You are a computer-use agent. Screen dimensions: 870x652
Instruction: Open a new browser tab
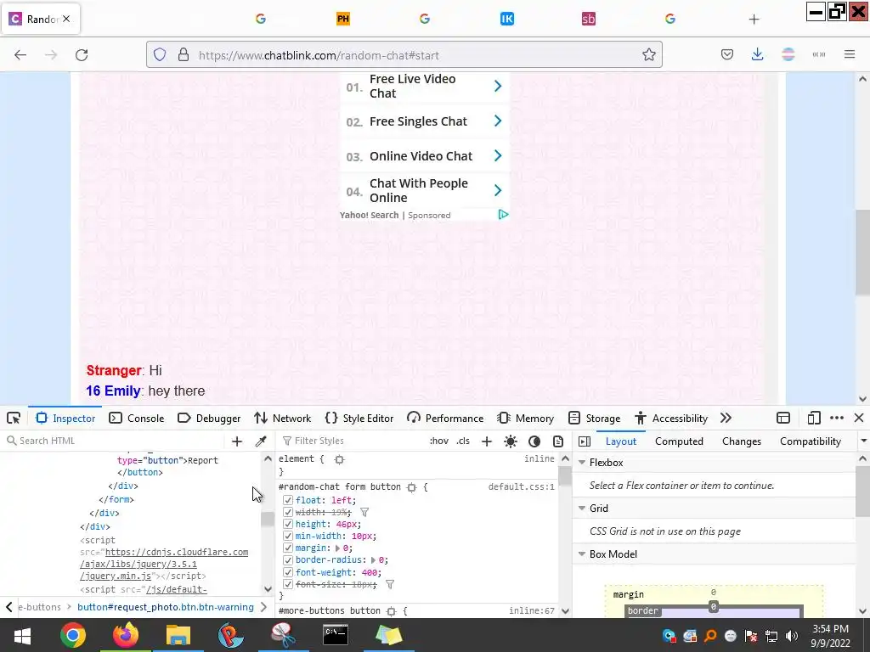coord(754,19)
